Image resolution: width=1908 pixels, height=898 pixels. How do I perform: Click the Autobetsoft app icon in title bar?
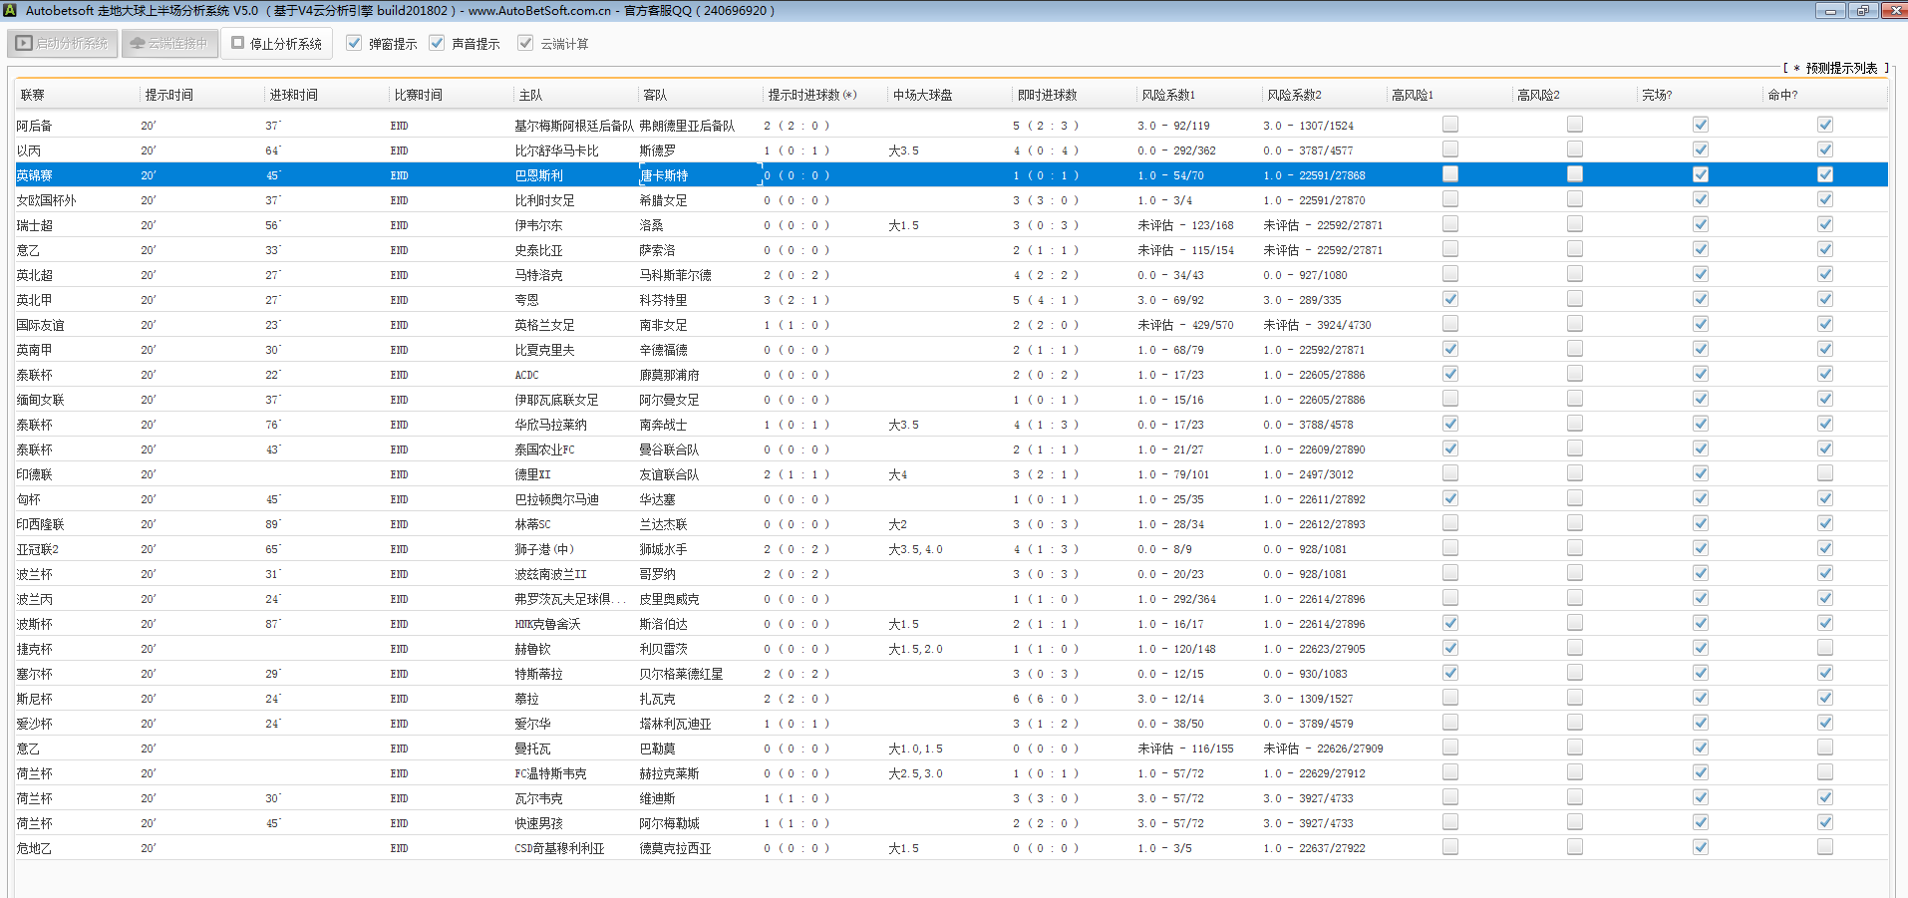click(x=10, y=10)
